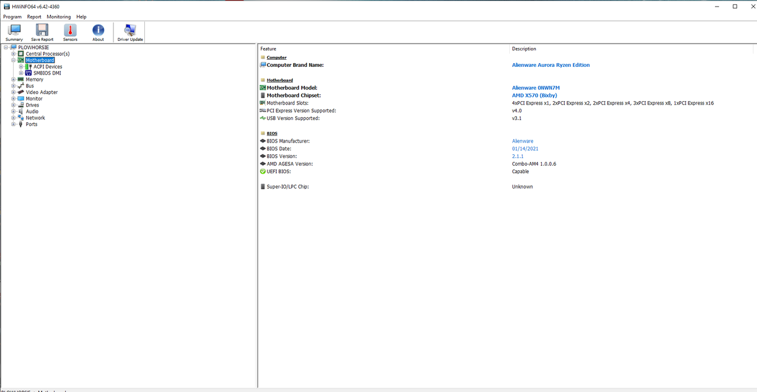Open the Monitoring menu
757x392 pixels.
point(59,17)
